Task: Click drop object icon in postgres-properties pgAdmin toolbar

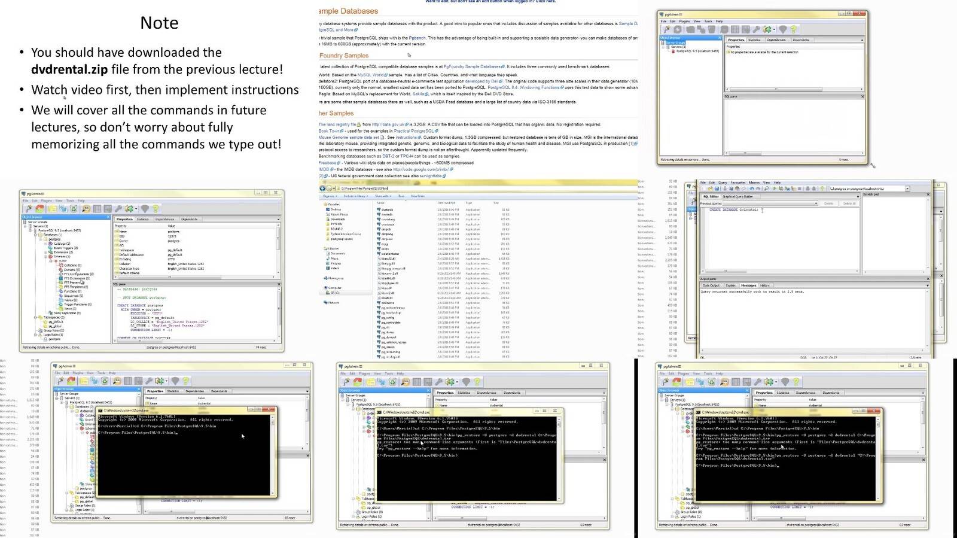Action: click(74, 209)
